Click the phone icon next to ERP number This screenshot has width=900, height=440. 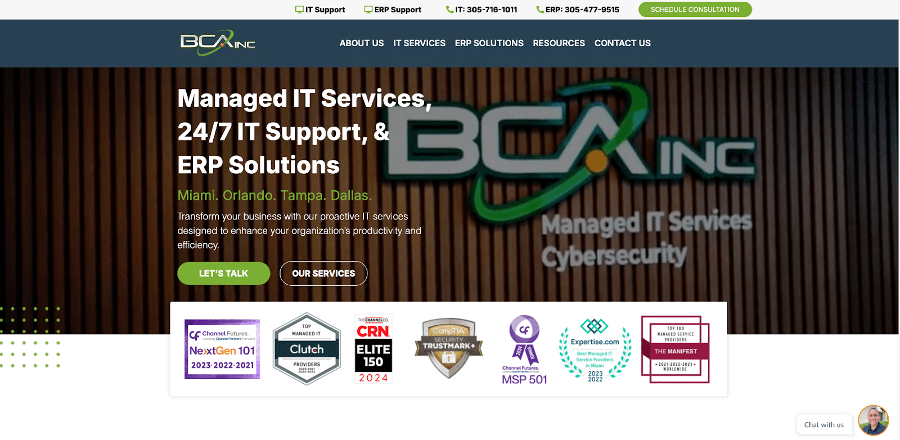540,10
